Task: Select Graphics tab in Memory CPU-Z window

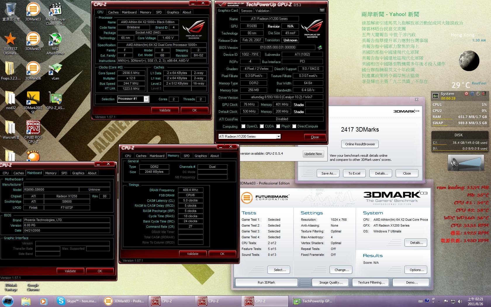Action: click(x=200, y=156)
